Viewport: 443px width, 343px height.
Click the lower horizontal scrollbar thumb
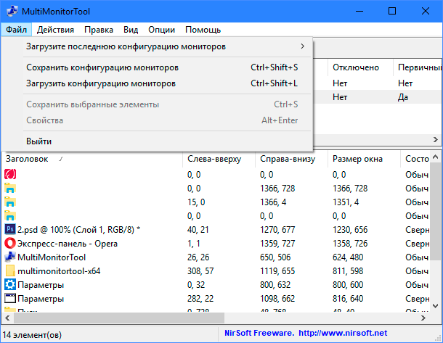tap(119, 318)
